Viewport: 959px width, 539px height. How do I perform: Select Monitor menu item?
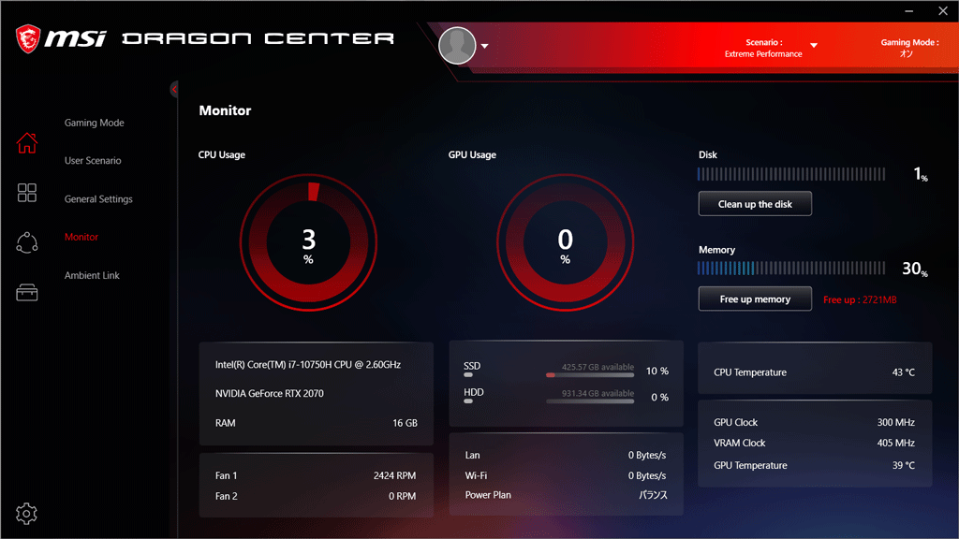coord(81,237)
